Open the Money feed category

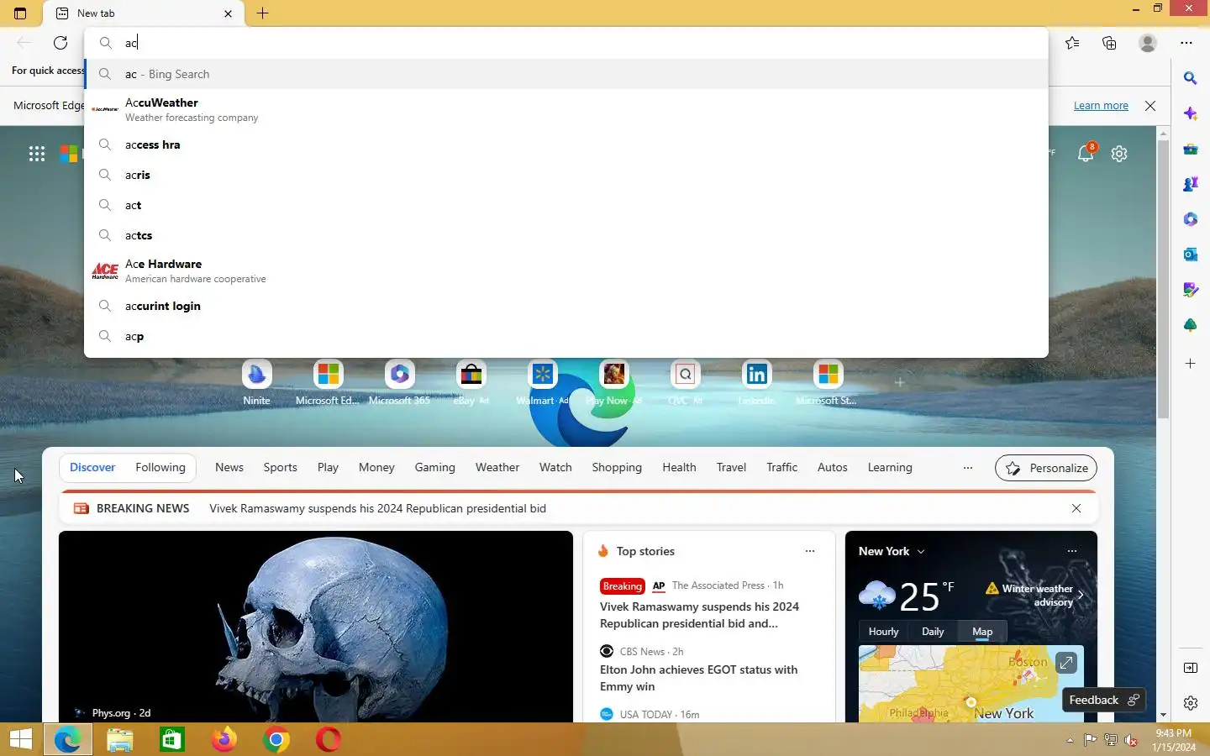376,467
